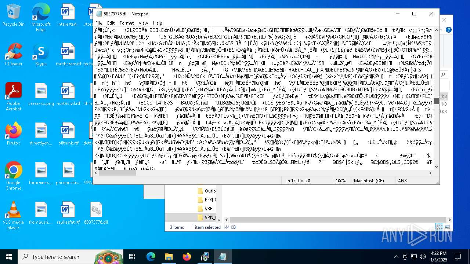Click Explorer window search magnifier icon
This screenshot has width=470, height=264.
pyautogui.click(x=444, y=75)
